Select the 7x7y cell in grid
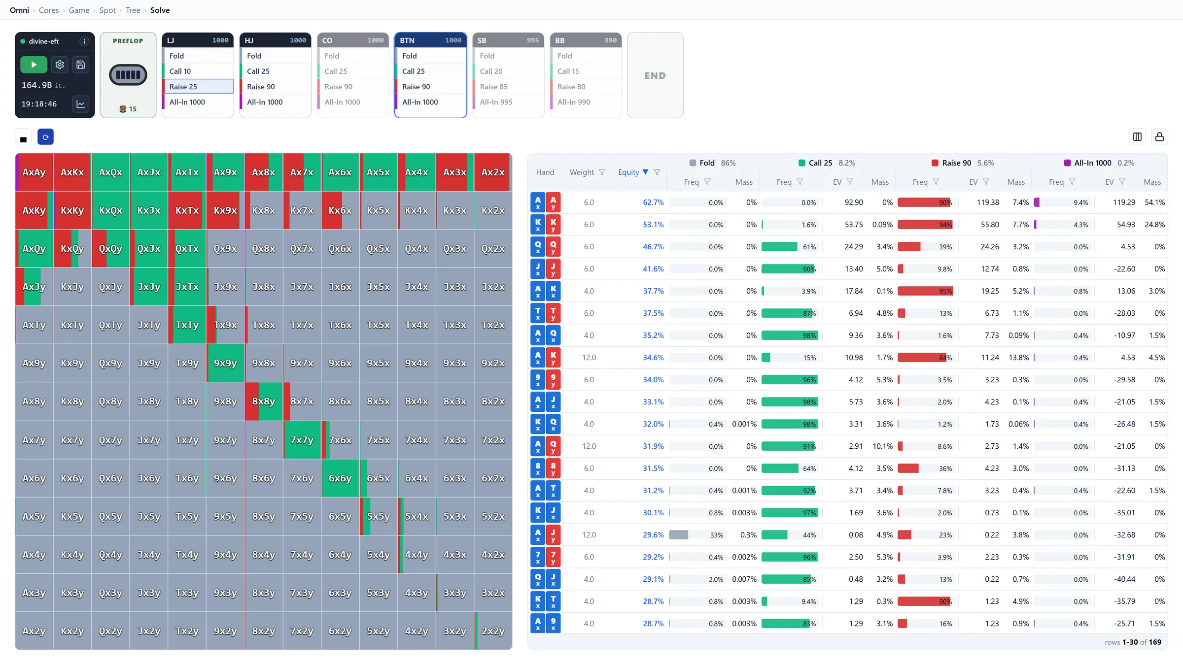1183x665 pixels. pos(302,440)
